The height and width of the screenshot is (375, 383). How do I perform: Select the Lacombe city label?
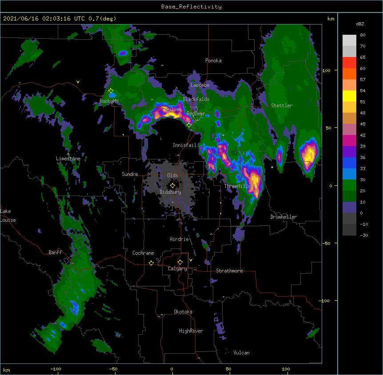[200, 85]
